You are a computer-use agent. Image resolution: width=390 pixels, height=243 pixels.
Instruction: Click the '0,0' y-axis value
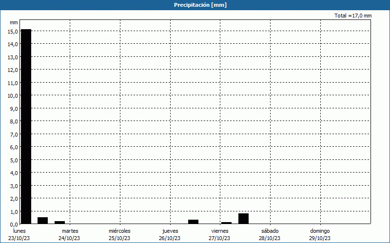click(x=14, y=225)
